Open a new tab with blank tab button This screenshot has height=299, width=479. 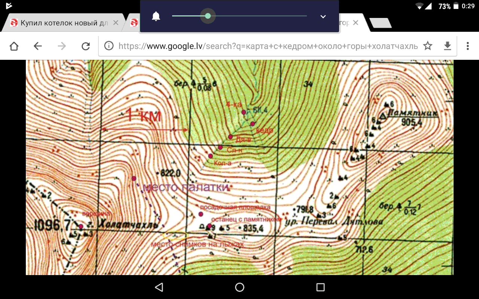[x=381, y=23]
